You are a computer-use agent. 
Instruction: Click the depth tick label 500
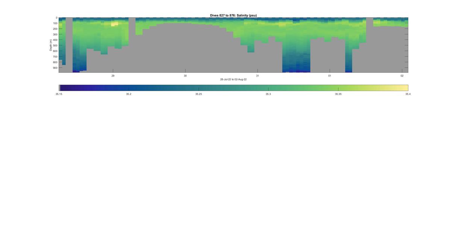pos(55,46)
